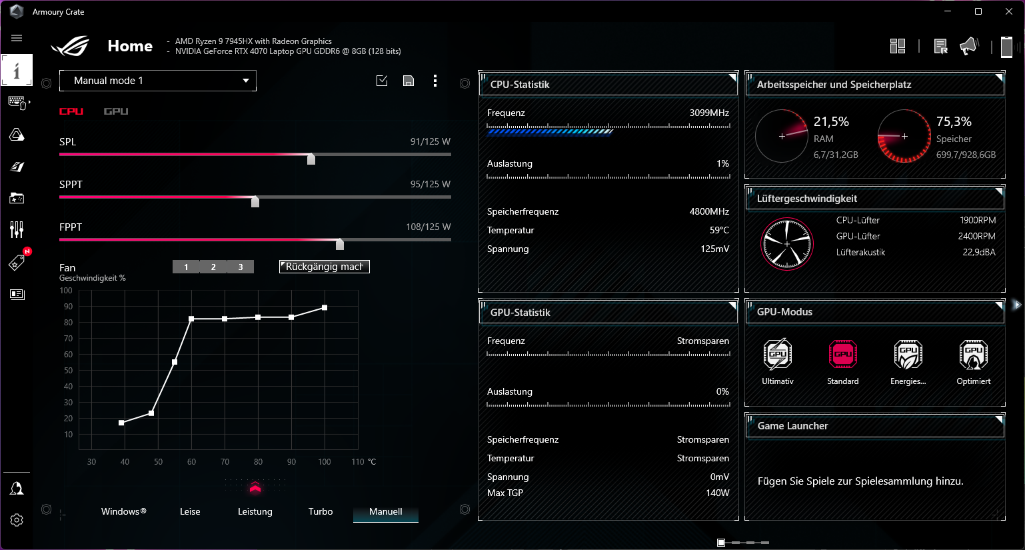This screenshot has height=550, width=1025.
Task: Select fan preset 2
Action: 213,267
